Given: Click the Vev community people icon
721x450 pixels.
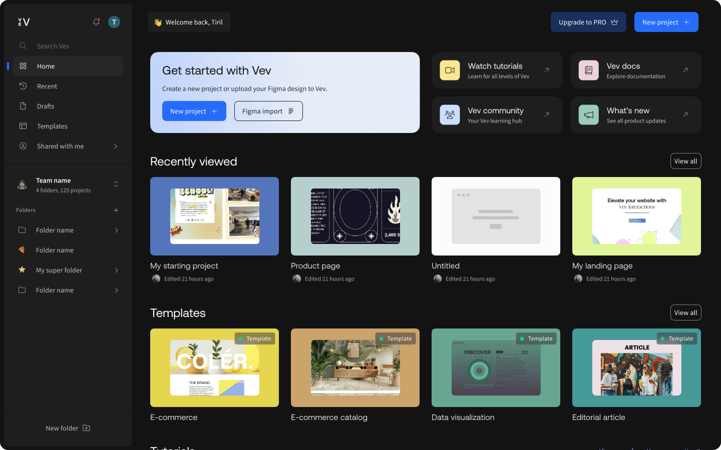Looking at the screenshot, I should pos(450,115).
